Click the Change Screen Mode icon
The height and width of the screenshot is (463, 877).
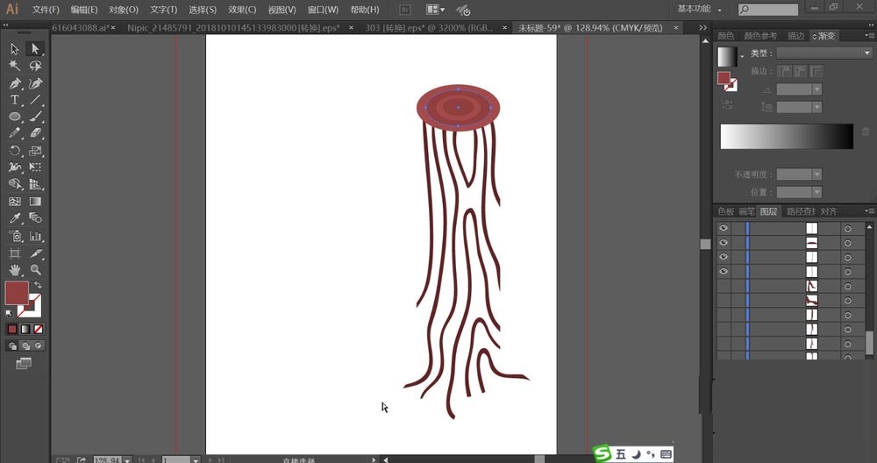click(x=24, y=363)
